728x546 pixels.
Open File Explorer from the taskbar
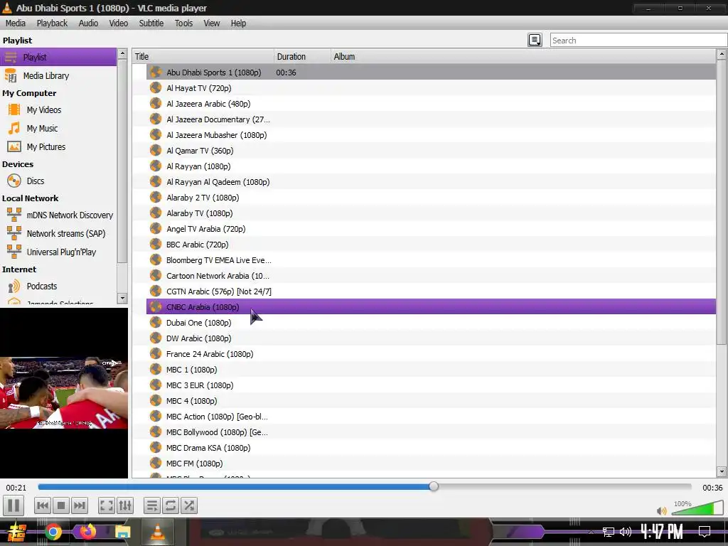point(122,532)
